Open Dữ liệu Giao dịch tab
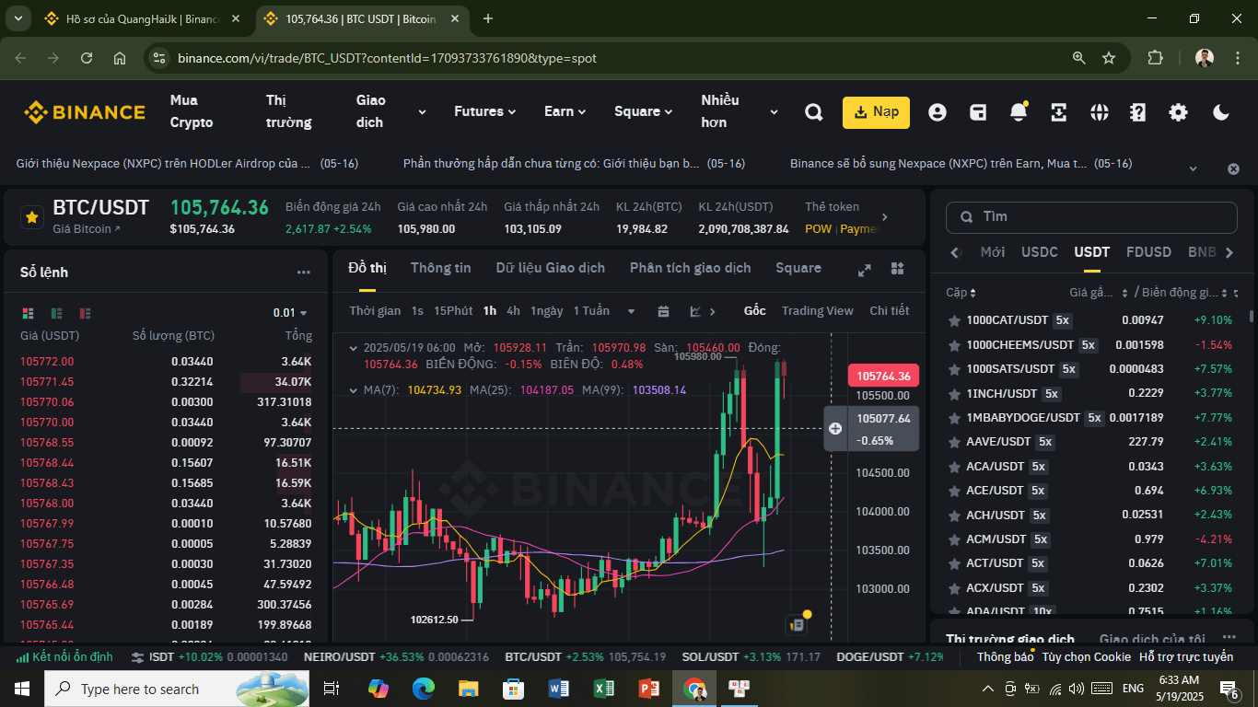The height and width of the screenshot is (707, 1258). click(x=550, y=268)
